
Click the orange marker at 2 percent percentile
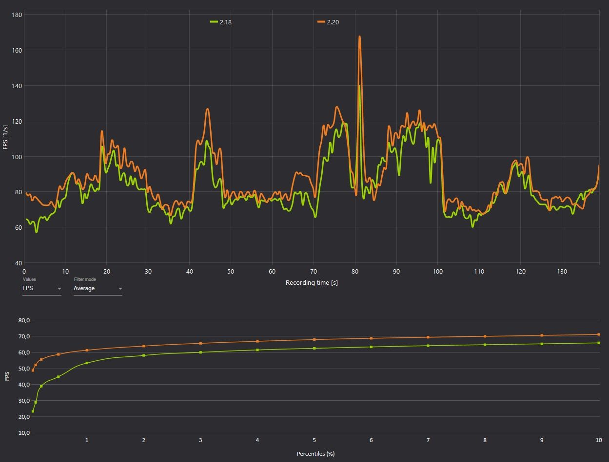pyautogui.click(x=143, y=346)
